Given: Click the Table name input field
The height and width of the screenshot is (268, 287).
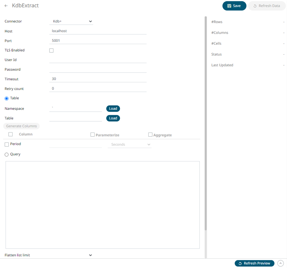Looking at the screenshot, I should (75, 118).
